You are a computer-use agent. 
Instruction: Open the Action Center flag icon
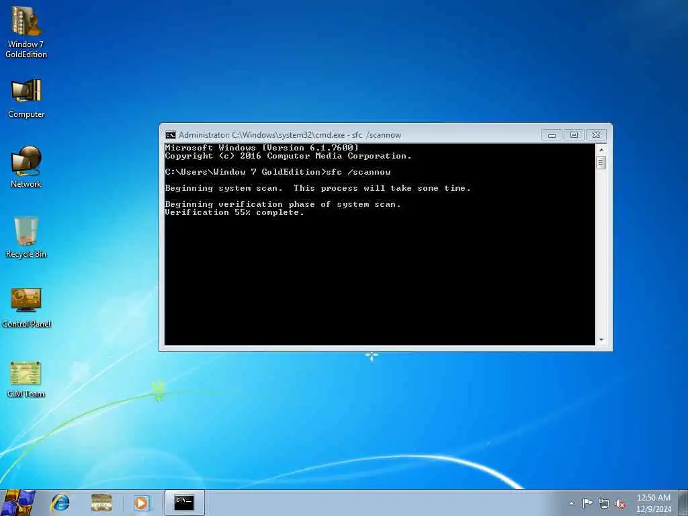click(x=587, y=503)
